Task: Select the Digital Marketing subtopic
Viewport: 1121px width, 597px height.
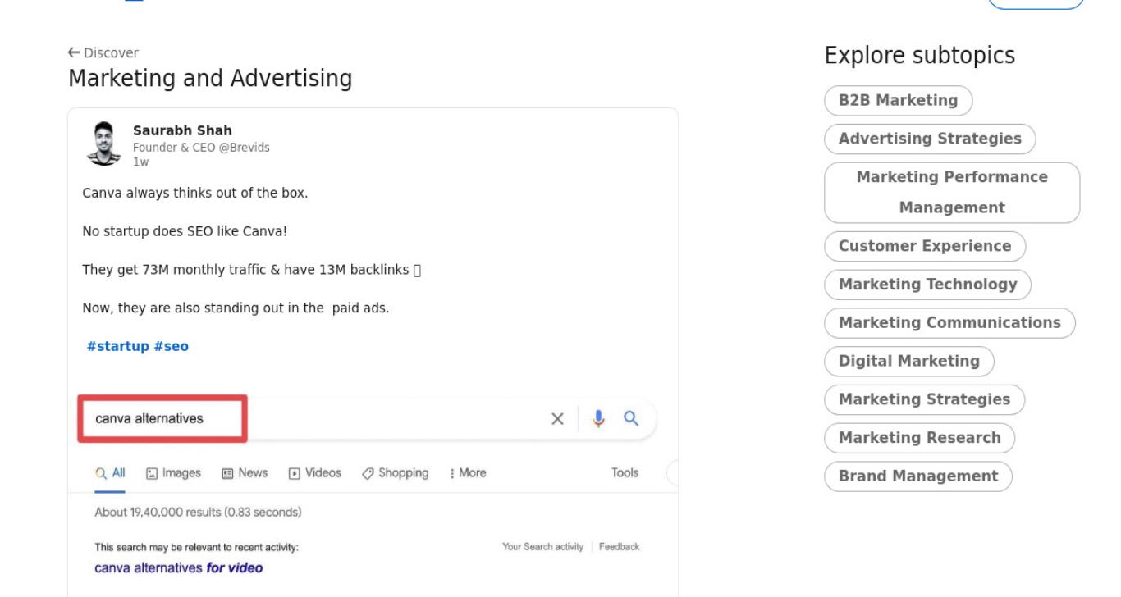Action: [908, 361]
